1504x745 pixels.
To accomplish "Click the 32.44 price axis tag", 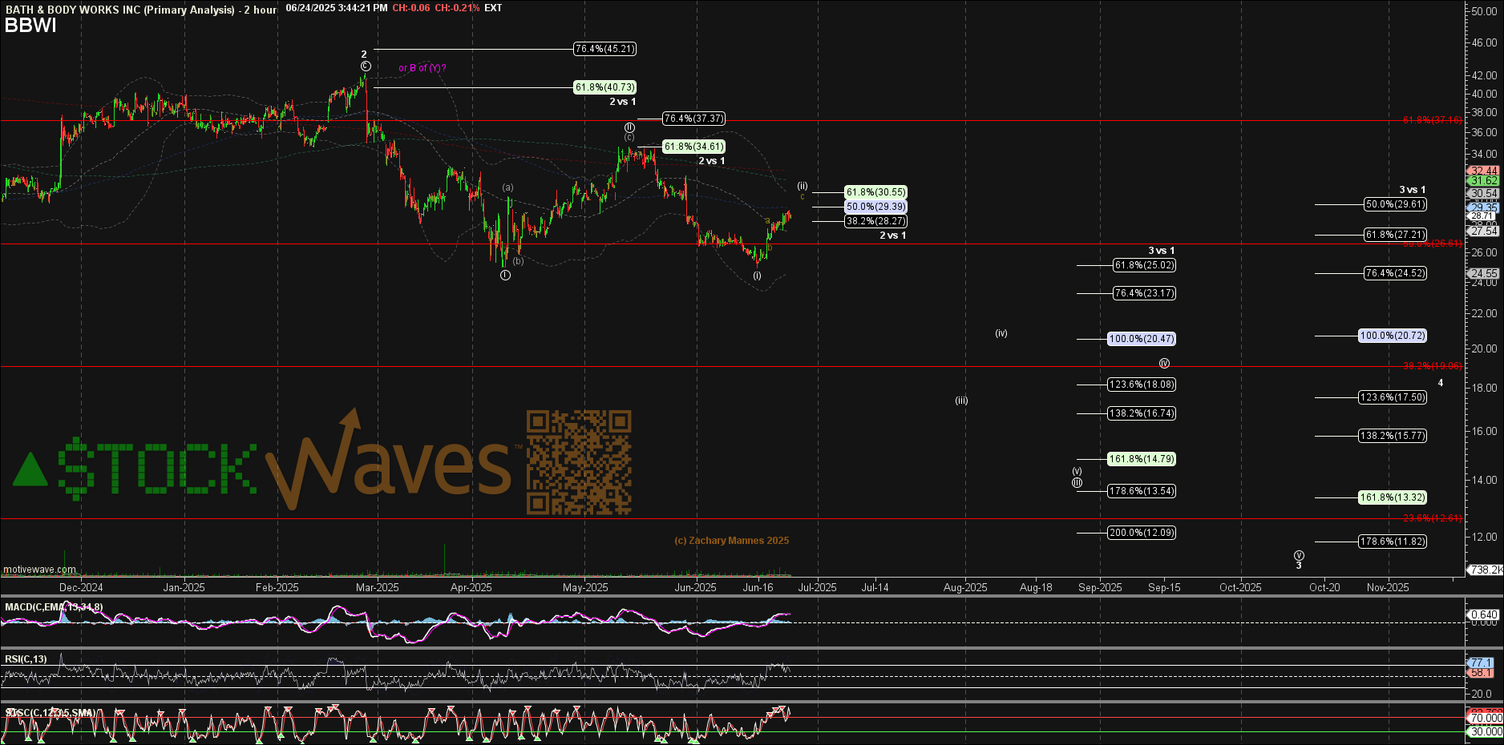I will coord(1484,171).
